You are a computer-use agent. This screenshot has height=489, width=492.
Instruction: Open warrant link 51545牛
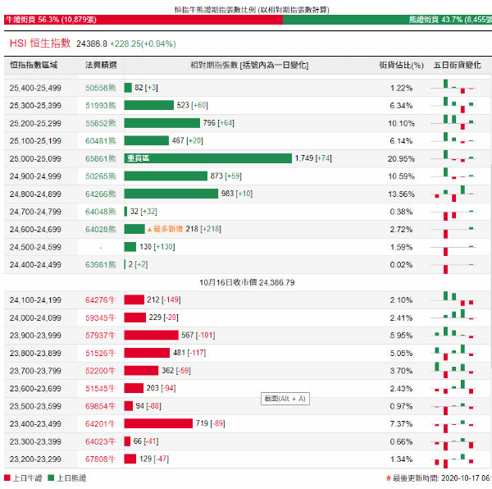100,389
